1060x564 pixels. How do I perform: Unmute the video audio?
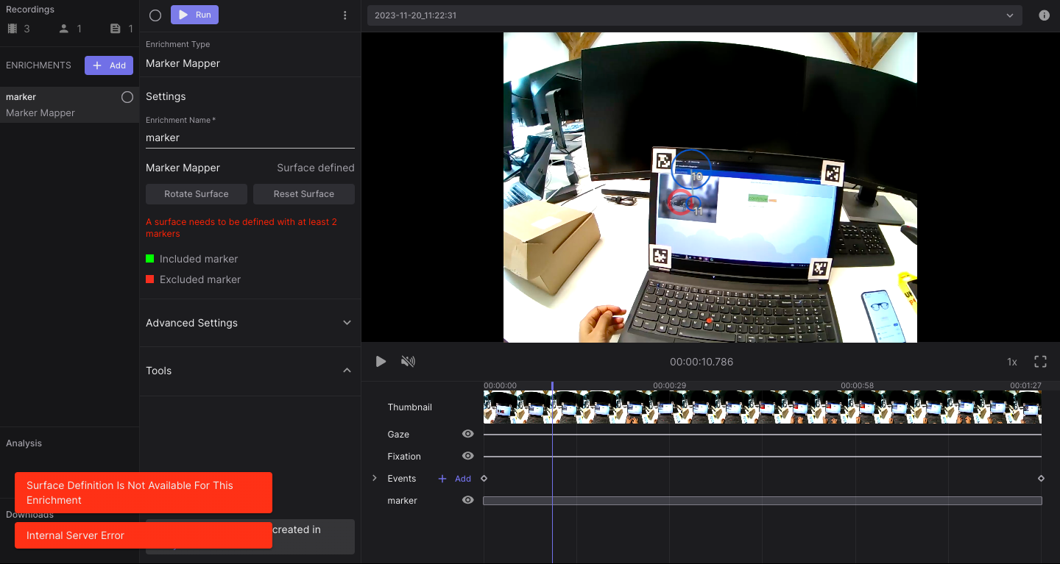click(x=408, y=362)
